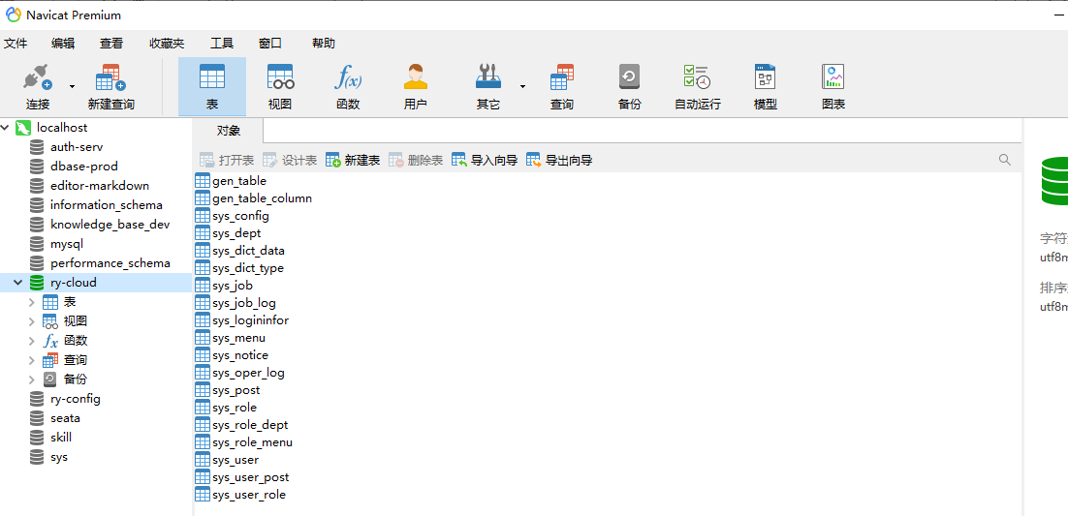Click the 导出向导 button
The width and height of the screenshot is (1068, 516).
tap(559, 160)
